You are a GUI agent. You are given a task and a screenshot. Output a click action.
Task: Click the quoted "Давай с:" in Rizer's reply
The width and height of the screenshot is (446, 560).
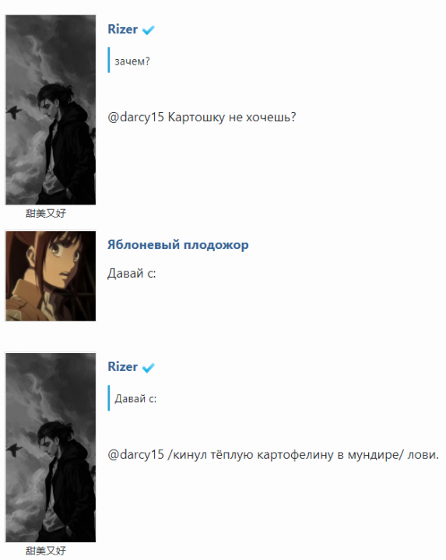(135, 398)
